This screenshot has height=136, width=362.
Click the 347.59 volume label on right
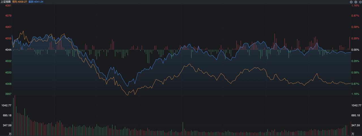coord(355,125)
